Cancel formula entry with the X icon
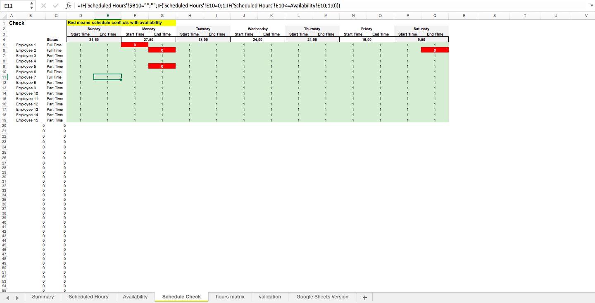This screenshot has width=595, height=303. [x=44, y=6]
